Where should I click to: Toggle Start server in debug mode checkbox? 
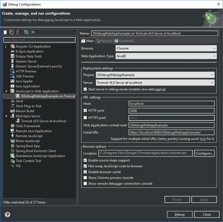[x=85, y=89]
